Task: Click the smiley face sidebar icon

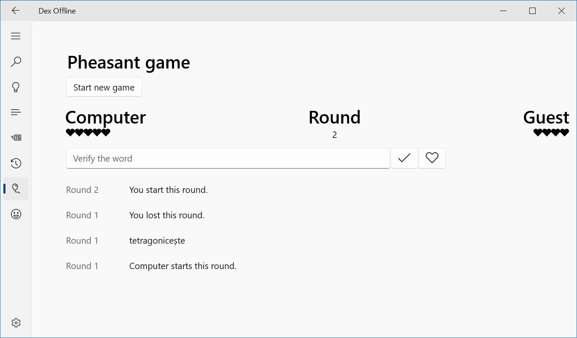Action: tap(16, 214)
